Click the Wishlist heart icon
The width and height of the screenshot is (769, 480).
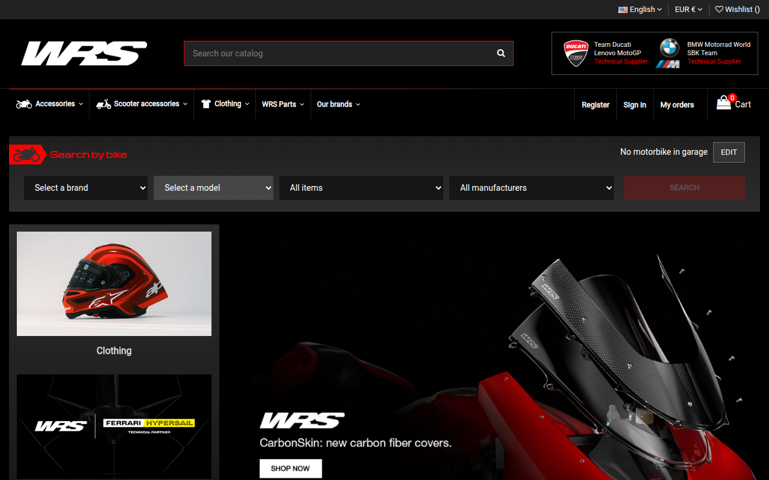coord(719,9)
